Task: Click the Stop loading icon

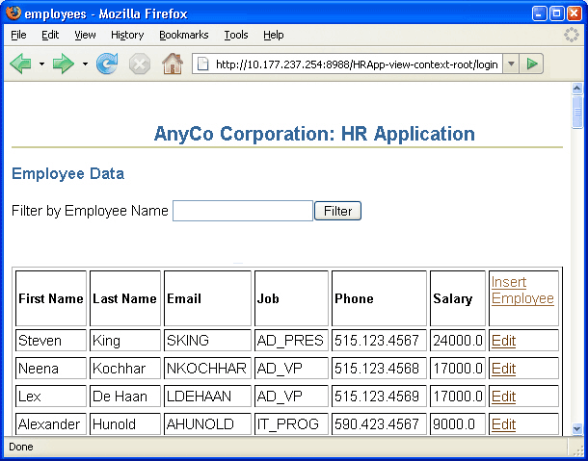Action: pyautogui.click(x=140, y=64)
